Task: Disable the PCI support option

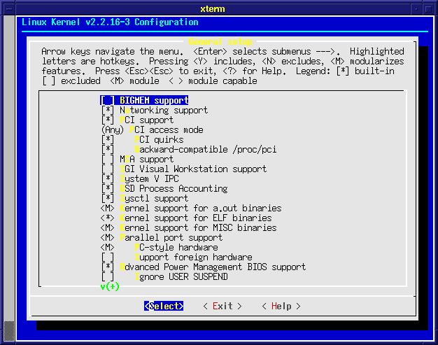Action: tap(107, 120)
